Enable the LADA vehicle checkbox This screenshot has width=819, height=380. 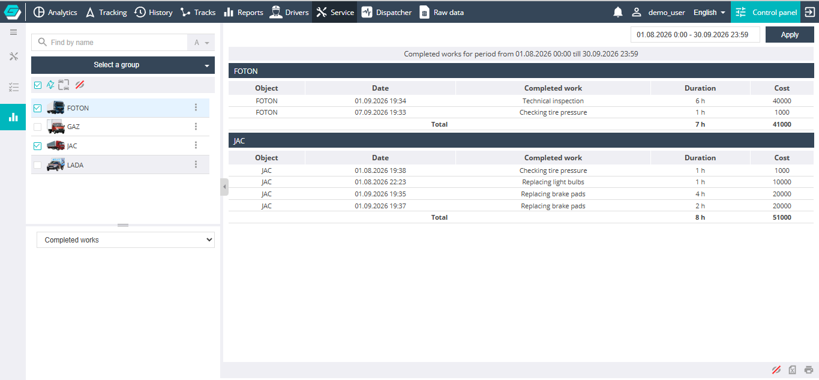pos(38,164)
